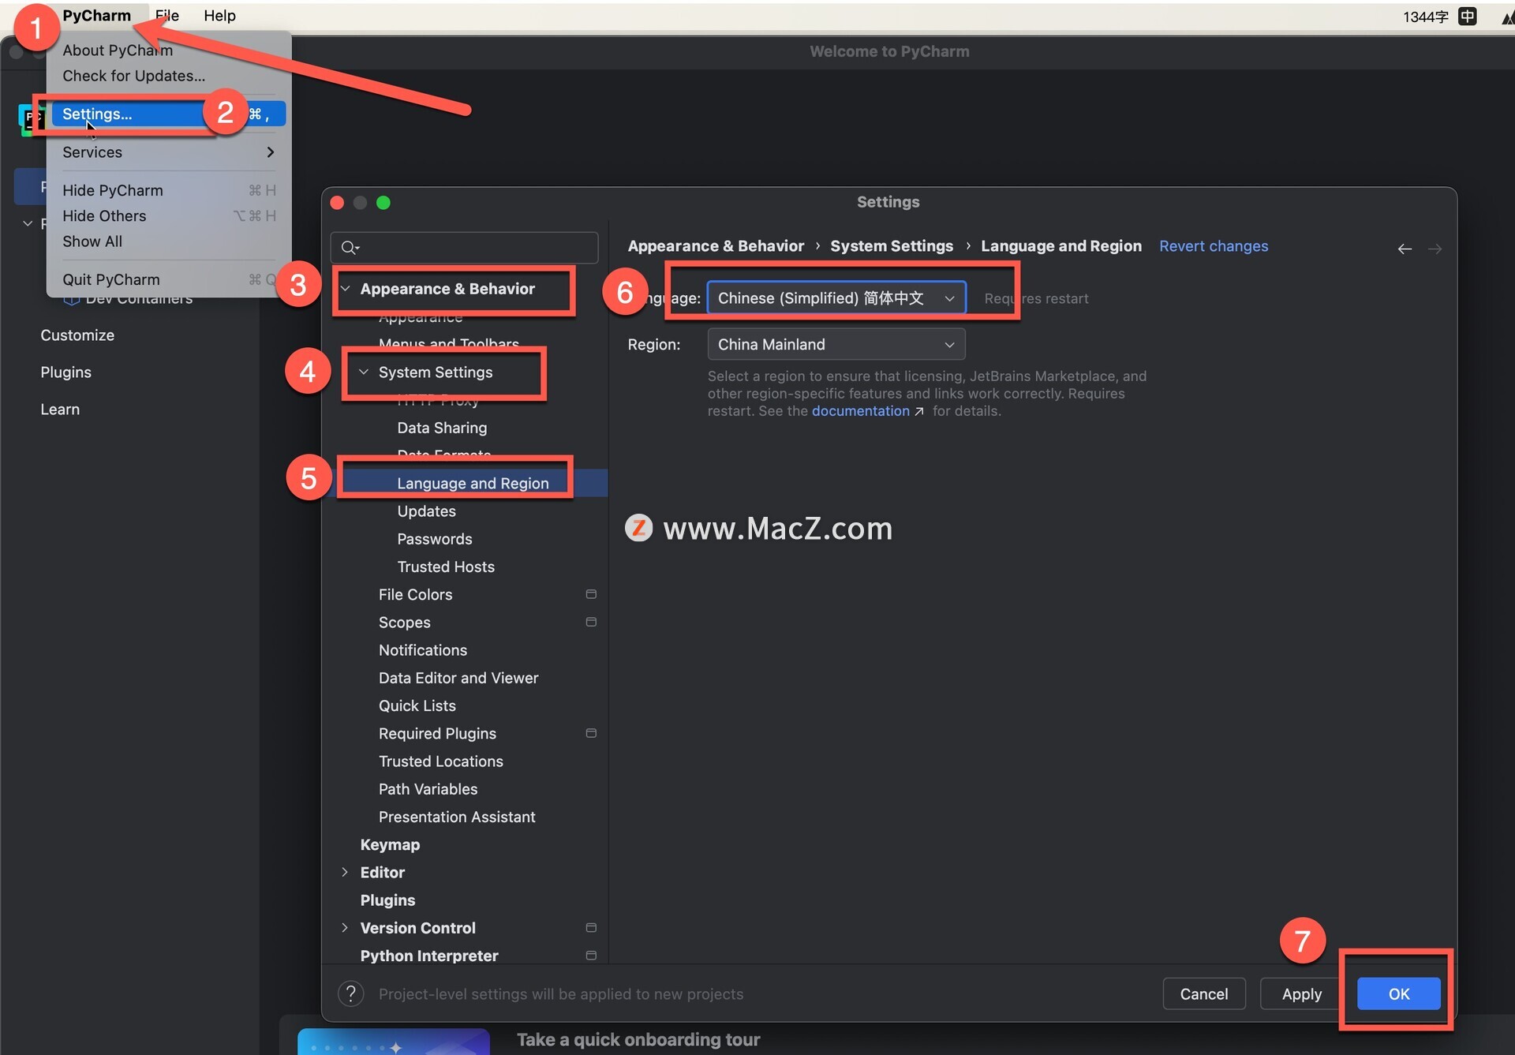Viewport: 1515px width, 1055px height.
Task: Click Appearance & Behavior in the breadcrumb
Action: point(716,246)
